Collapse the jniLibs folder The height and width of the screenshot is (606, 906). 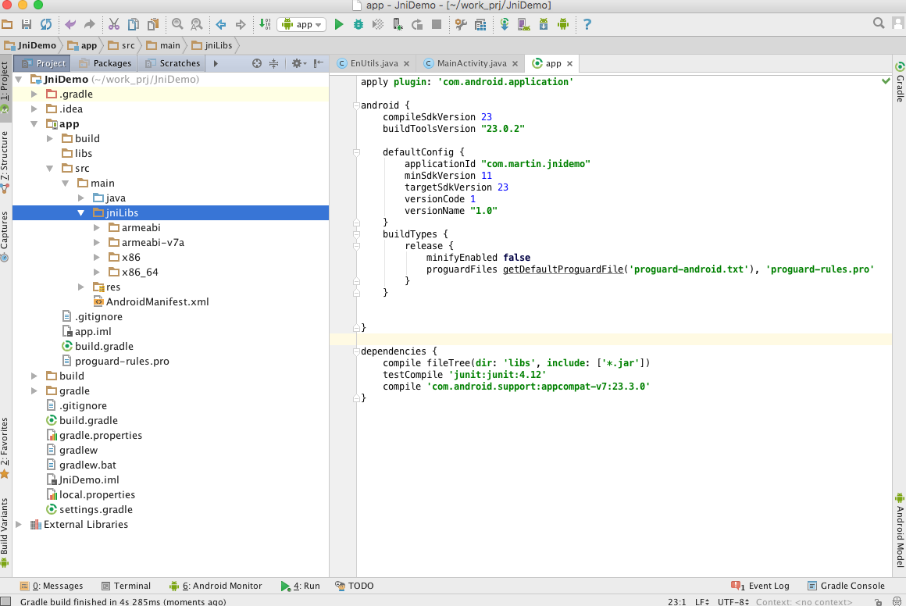tap(80, 213)
